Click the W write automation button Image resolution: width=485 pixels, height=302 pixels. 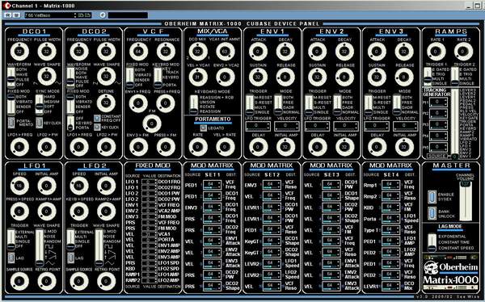16,15
